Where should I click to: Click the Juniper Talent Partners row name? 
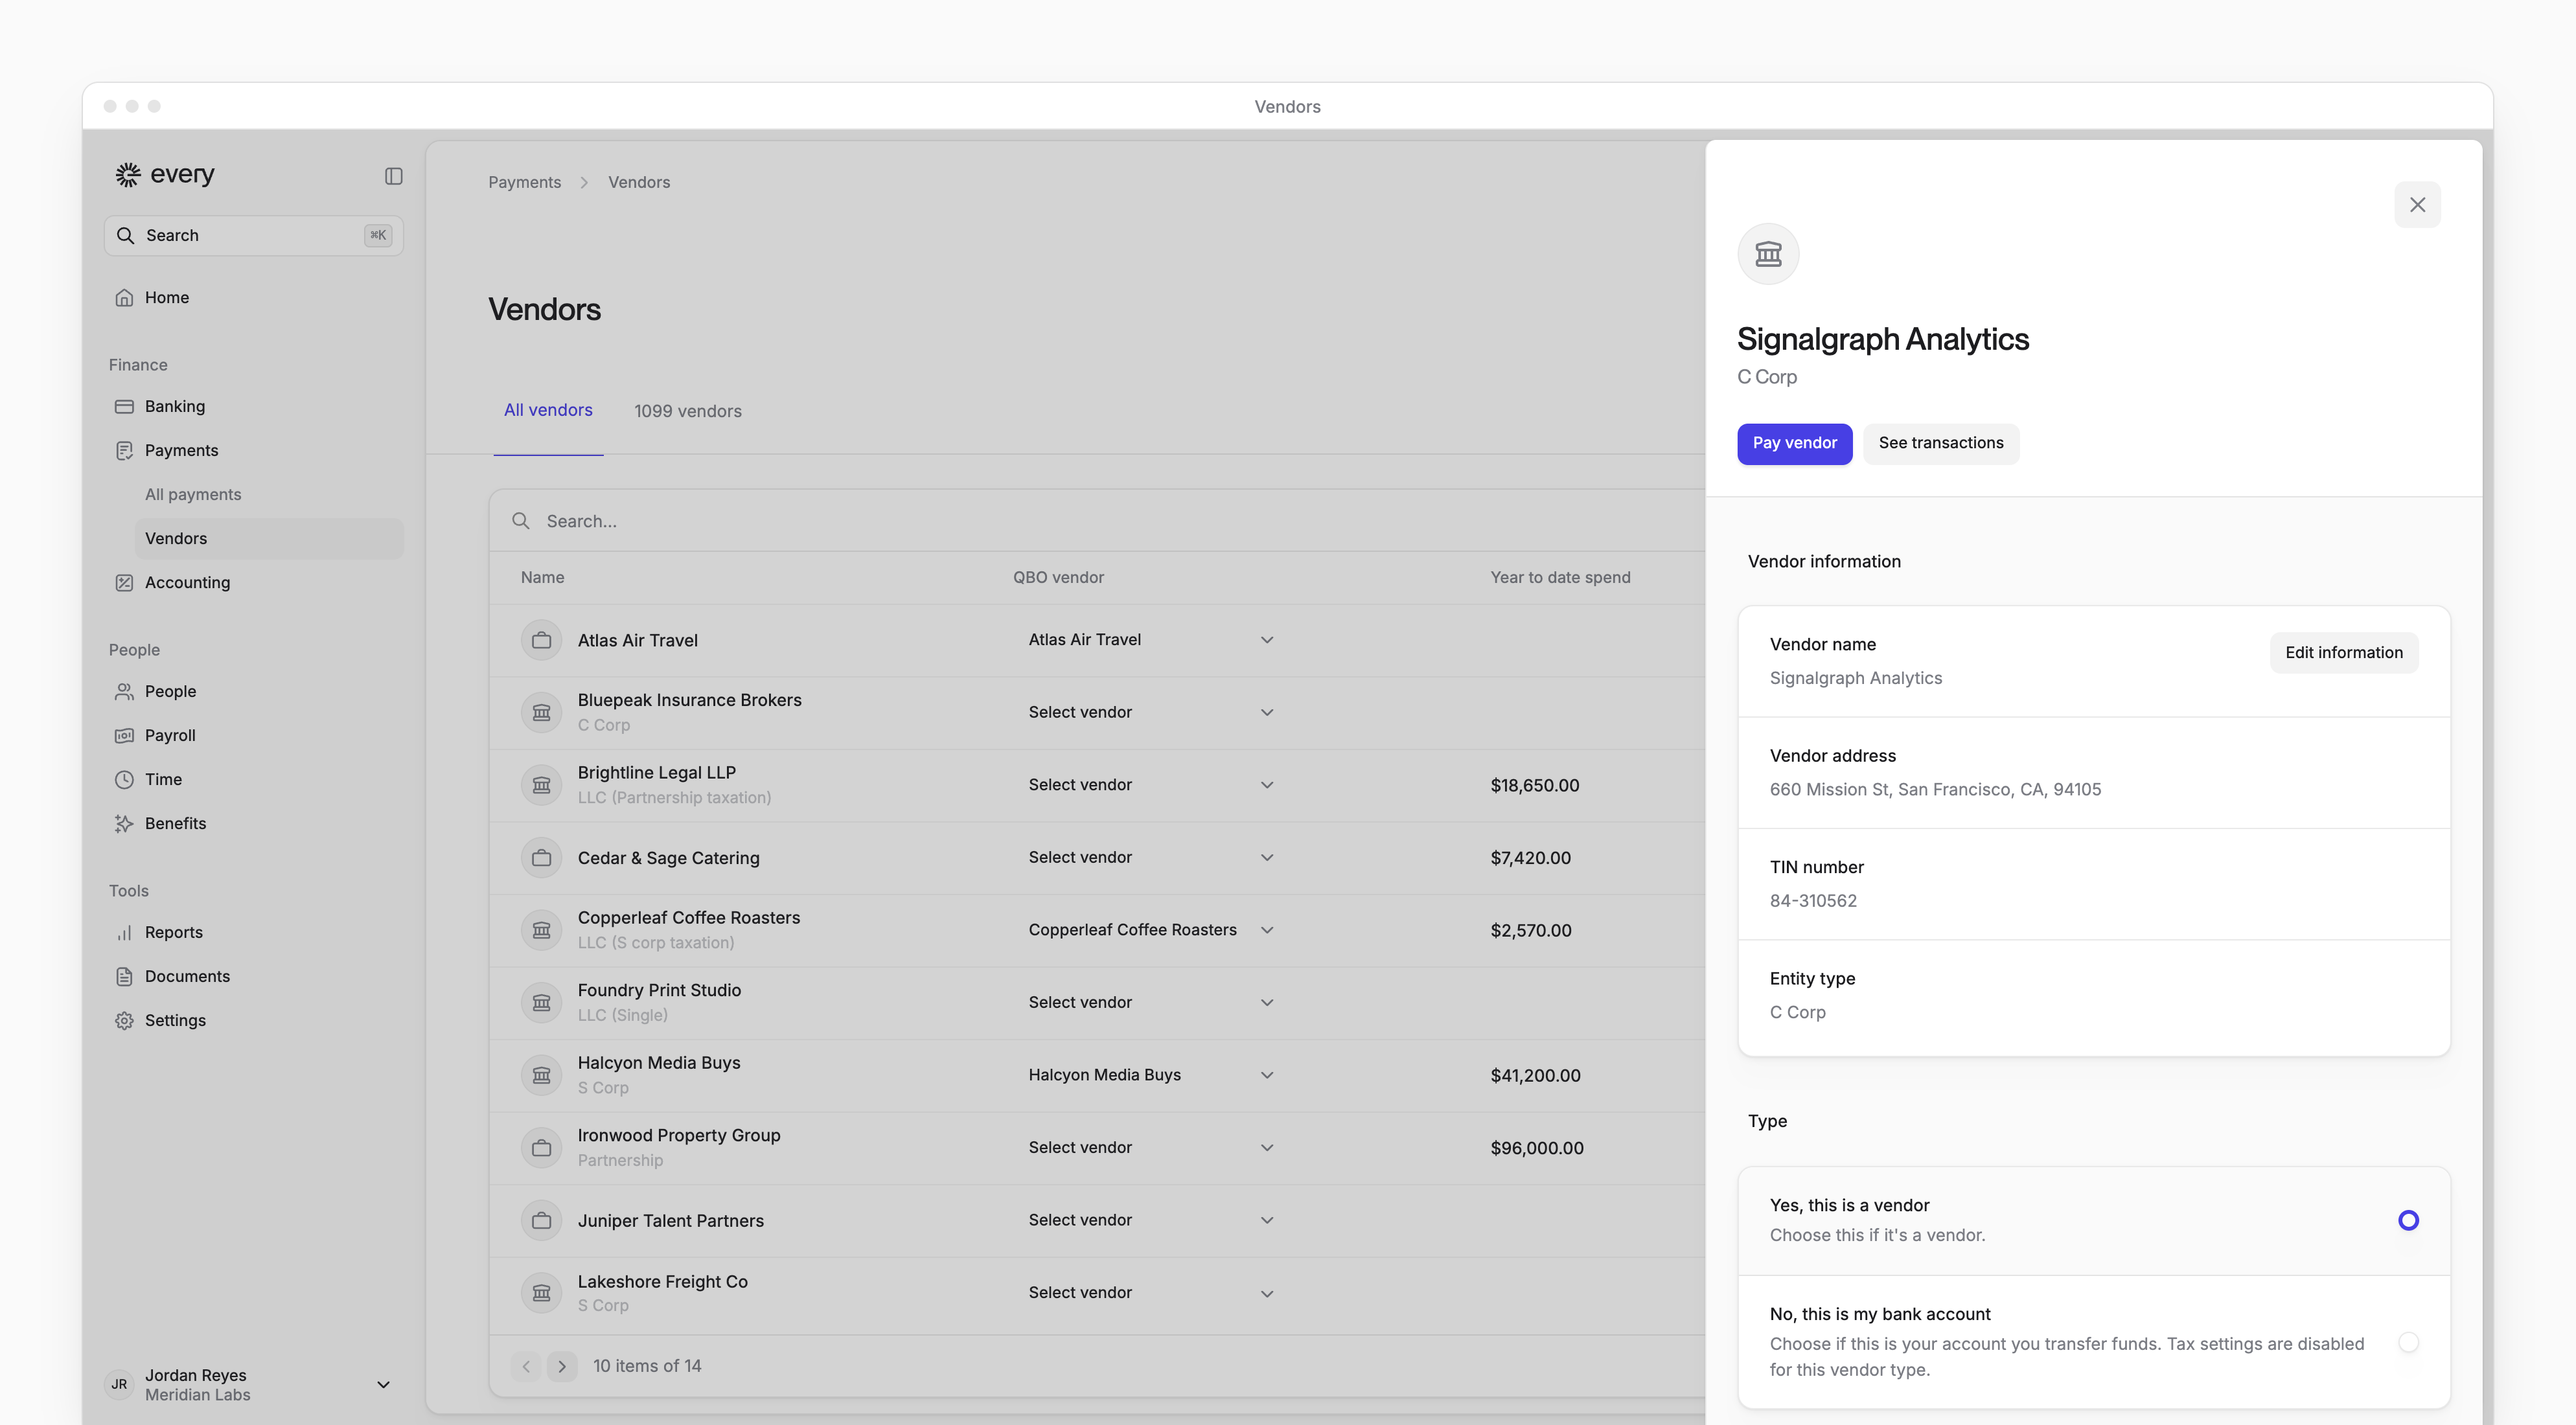[671, 1220]
